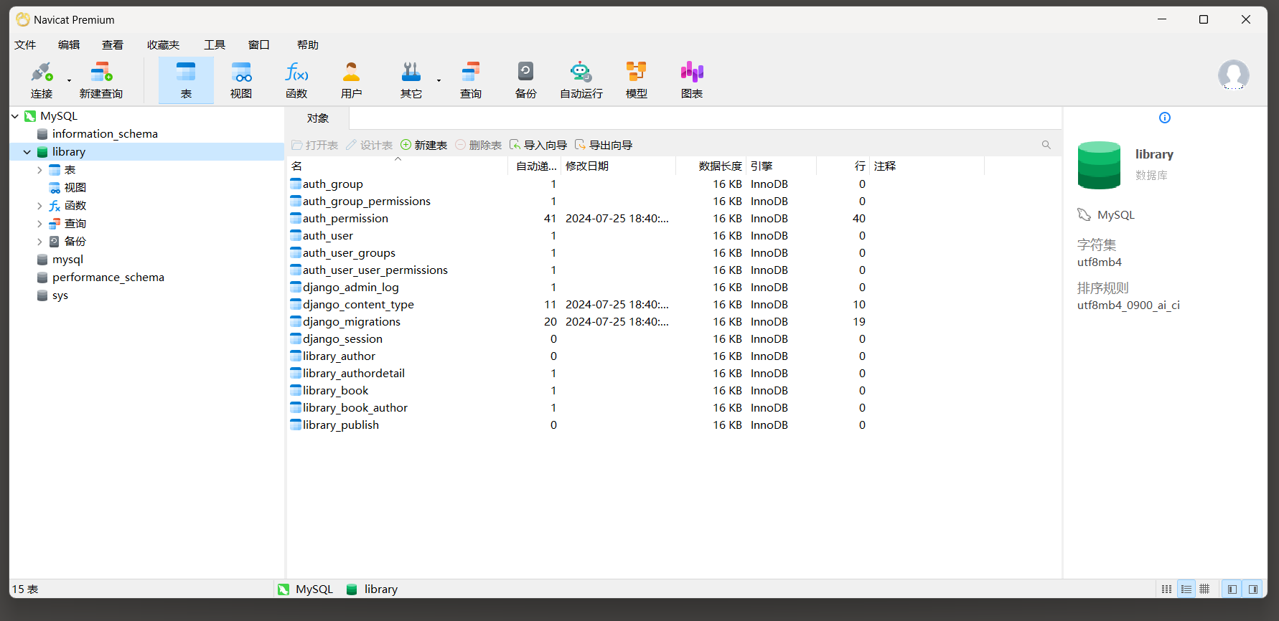Click Automation (自动运行) toolbar icon
This screenshot has width=1279, height=621.
[x=581, y=80]
